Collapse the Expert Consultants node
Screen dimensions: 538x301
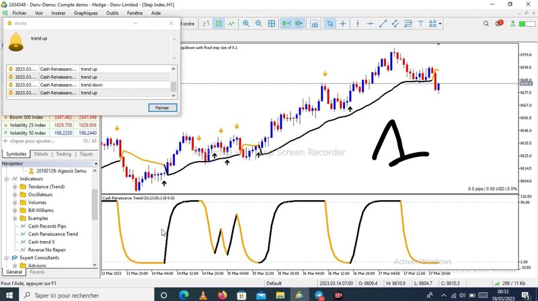pos(7,258)
